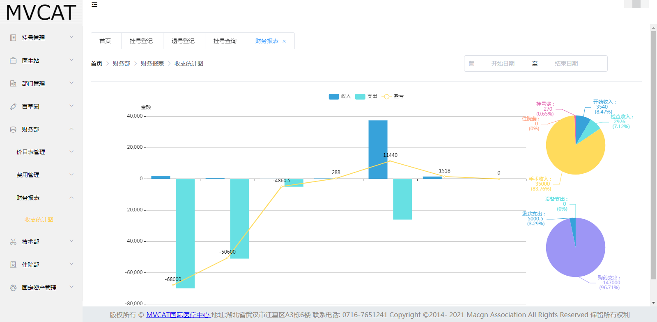Viewport: 657px width, 322px height.
Task: Switch to the 挂号查询 tab
Action: 226,41
